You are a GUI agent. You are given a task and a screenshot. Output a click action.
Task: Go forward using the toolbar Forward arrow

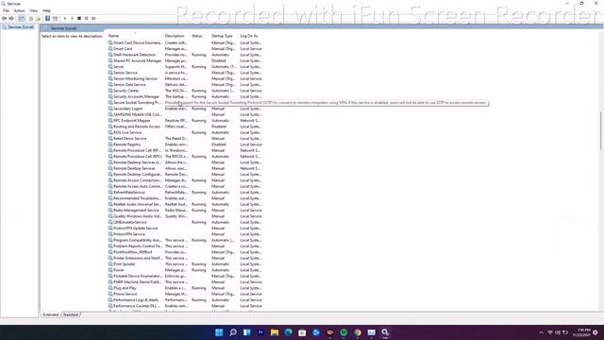coord(11,18)
